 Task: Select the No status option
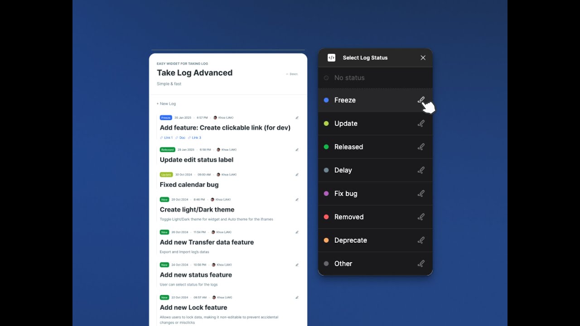[375, 78]
